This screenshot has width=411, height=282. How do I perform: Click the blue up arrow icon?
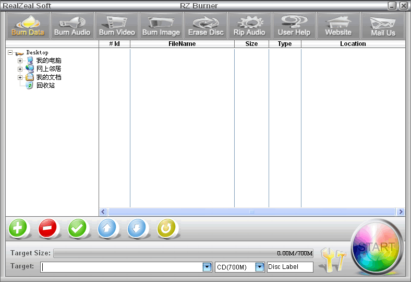tap(108, 228)
